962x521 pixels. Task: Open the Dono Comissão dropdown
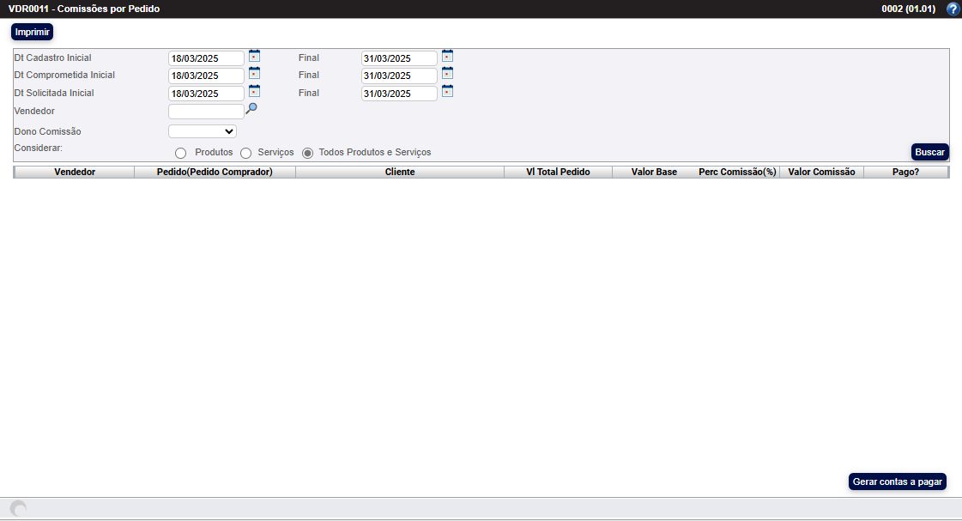(202, 130)
